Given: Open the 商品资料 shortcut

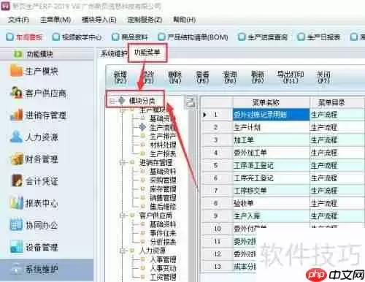Looking at the screenshot, I should (x=130, y=37).
